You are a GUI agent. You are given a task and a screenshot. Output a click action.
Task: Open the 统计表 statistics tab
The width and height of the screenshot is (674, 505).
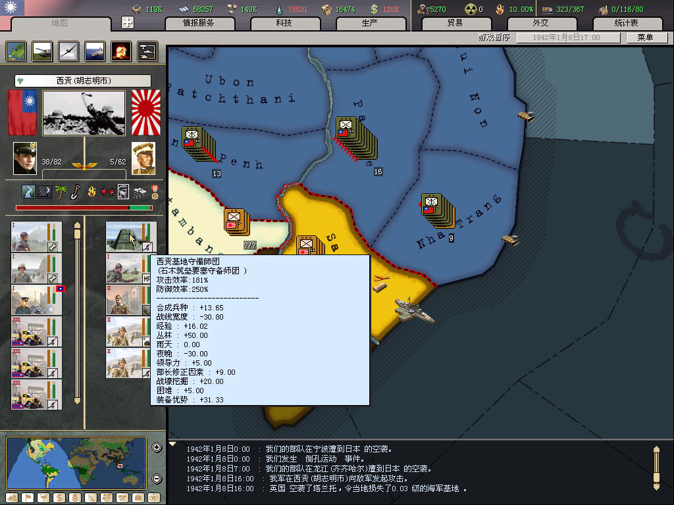[627, 23]
